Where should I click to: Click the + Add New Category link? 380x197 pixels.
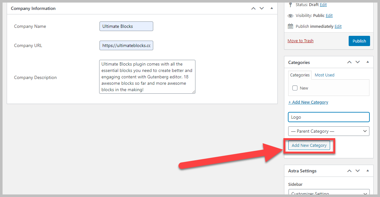[x=308, y=102]
